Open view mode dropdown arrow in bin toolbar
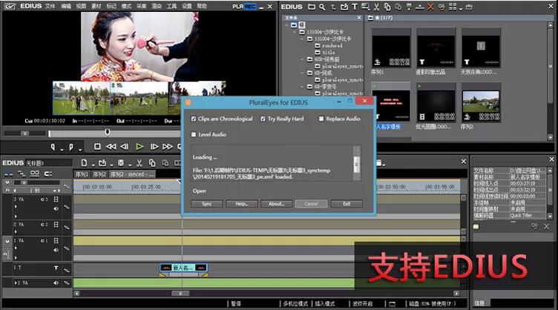This screenshot has height=310, width=558. coord(461,9)
